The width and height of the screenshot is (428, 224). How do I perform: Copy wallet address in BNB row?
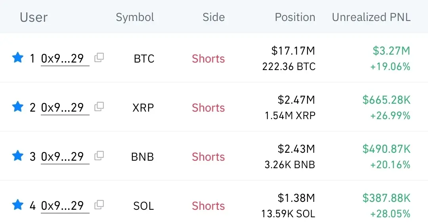click(99, 156)
